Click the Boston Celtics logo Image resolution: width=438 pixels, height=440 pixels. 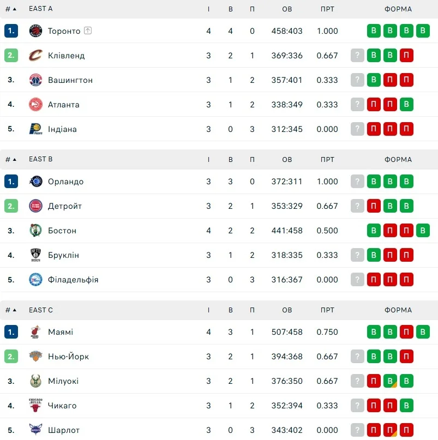pos(35,231)
